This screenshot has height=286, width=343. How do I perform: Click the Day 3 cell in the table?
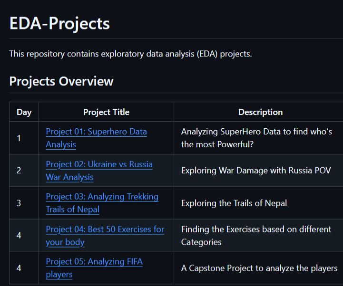point(19,203)
